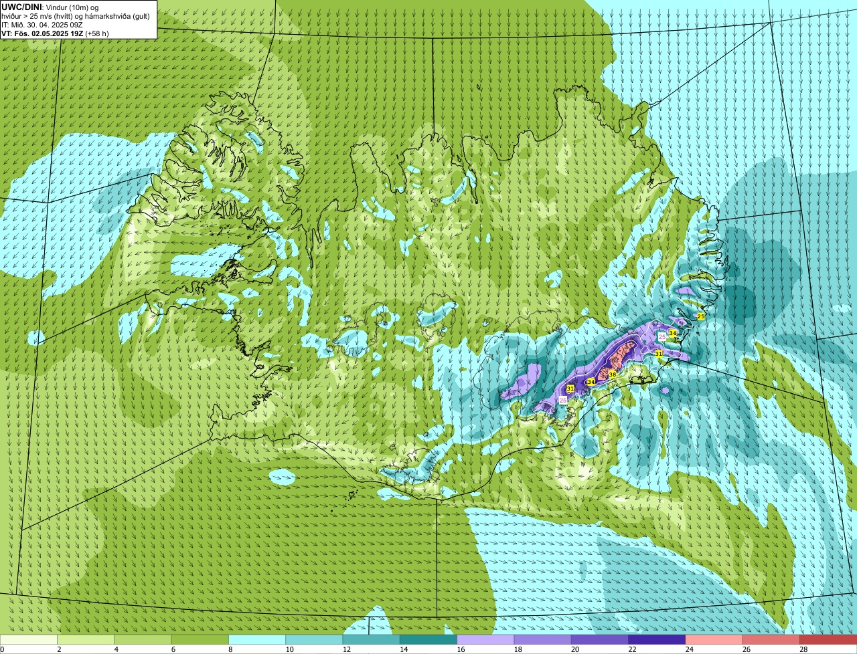Click the 12–14 m/s medium teal legend swatch

pos(372,639)
